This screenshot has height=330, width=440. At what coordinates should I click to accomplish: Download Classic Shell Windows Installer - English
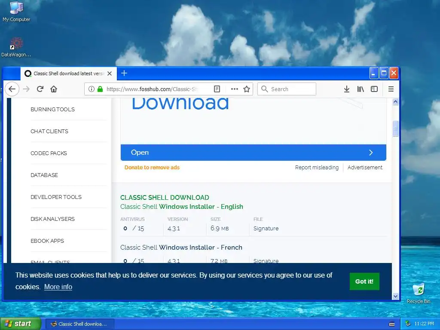(x=182, y=207)
